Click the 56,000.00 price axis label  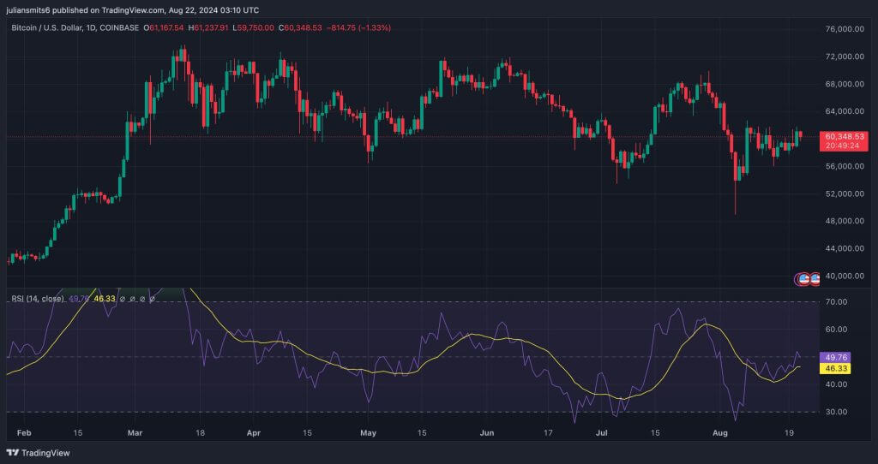[x=845, y=166]
